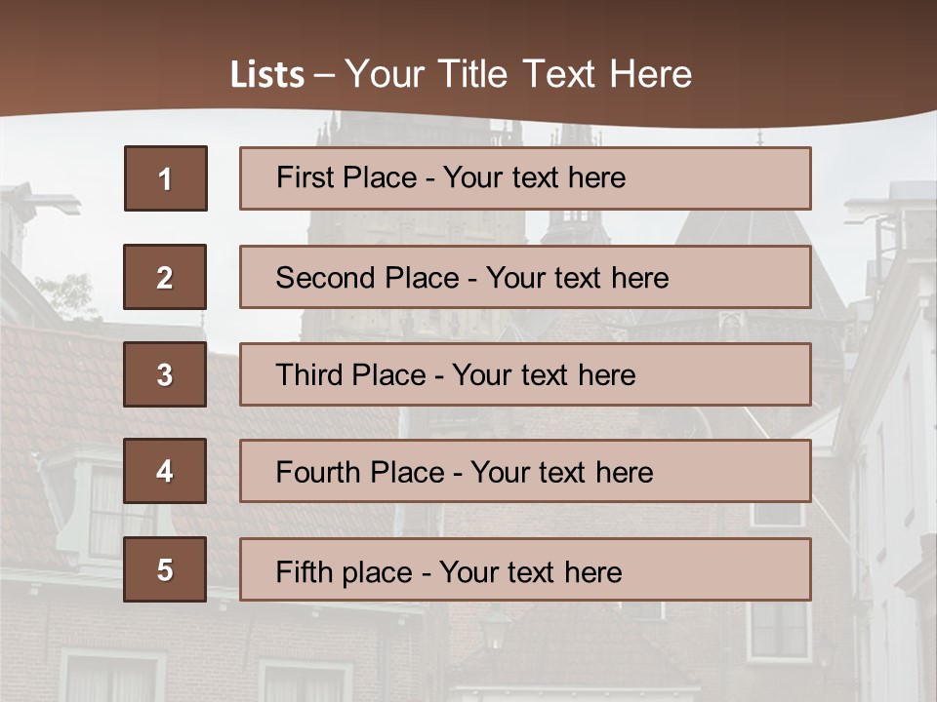Click the Third Place text bar
The height and width of the screenshot is (702, 937).
point(525,374)
